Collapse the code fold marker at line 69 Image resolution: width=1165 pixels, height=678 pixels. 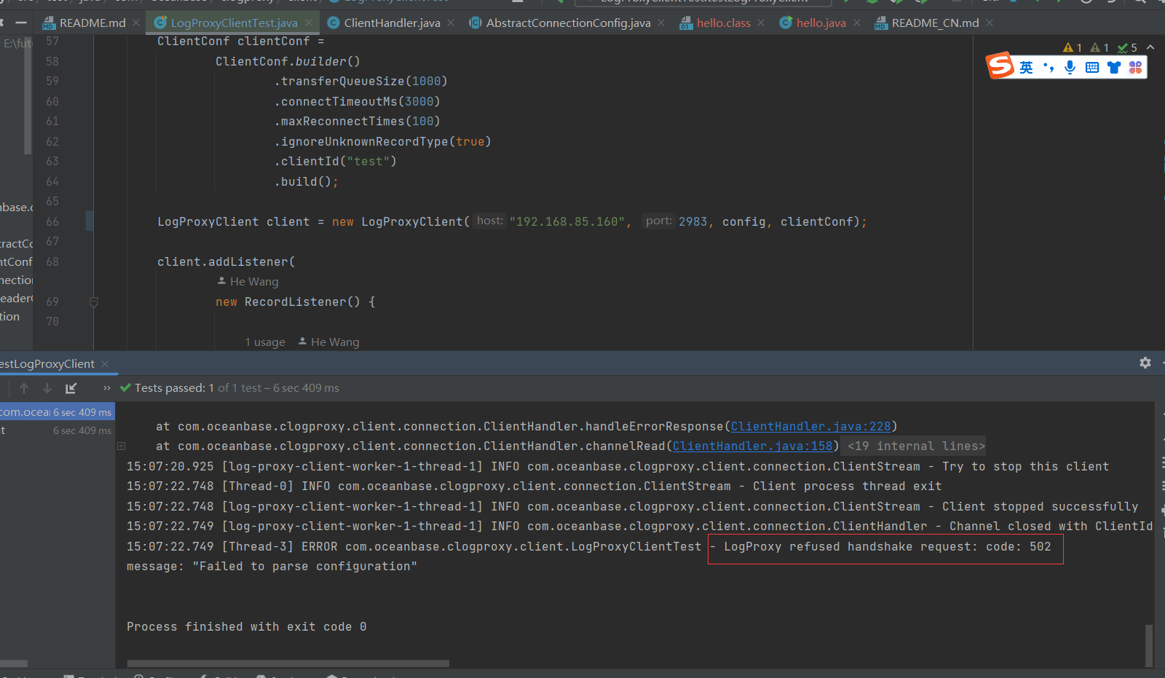pos(93,301)
